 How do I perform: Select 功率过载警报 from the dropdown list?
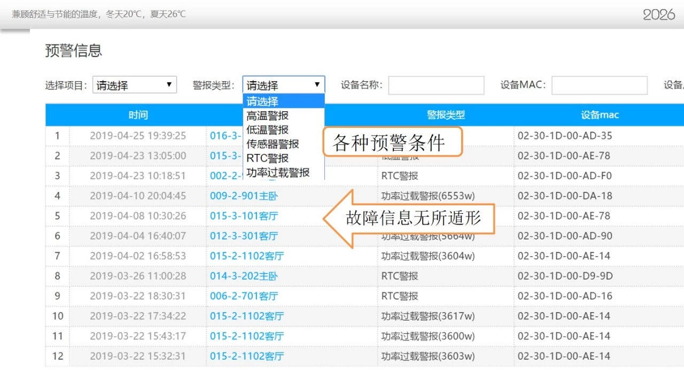click(x=278, y=172)
